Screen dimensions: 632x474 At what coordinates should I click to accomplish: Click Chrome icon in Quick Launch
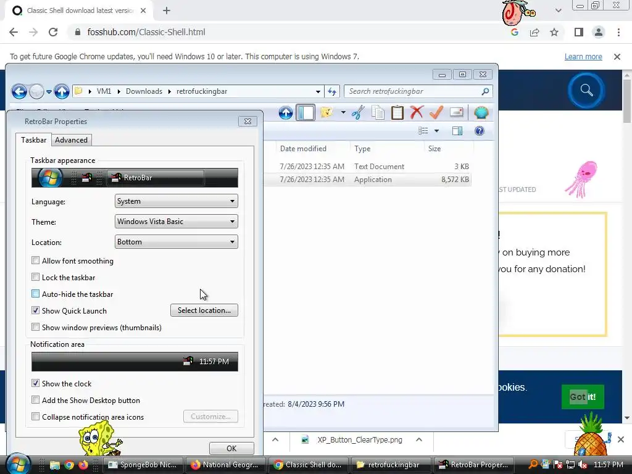pyautogui.click(x=69, y=465)
